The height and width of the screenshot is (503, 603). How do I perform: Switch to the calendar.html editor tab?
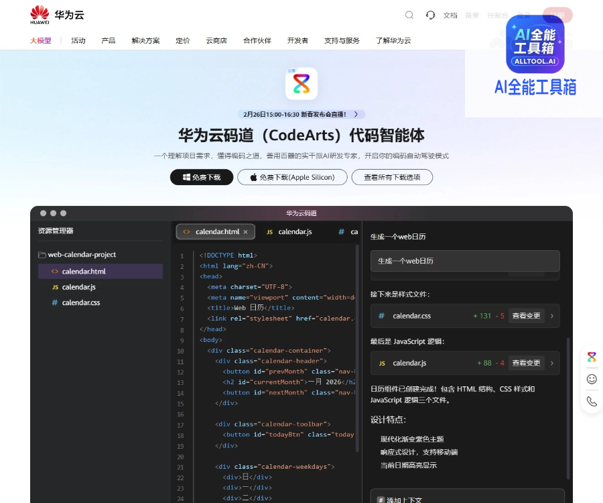click(x=215, y=231)
